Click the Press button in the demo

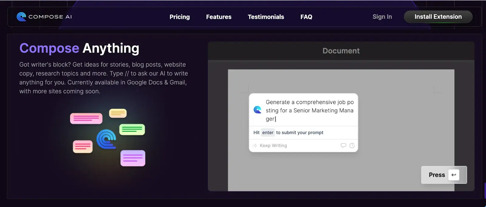437,175
